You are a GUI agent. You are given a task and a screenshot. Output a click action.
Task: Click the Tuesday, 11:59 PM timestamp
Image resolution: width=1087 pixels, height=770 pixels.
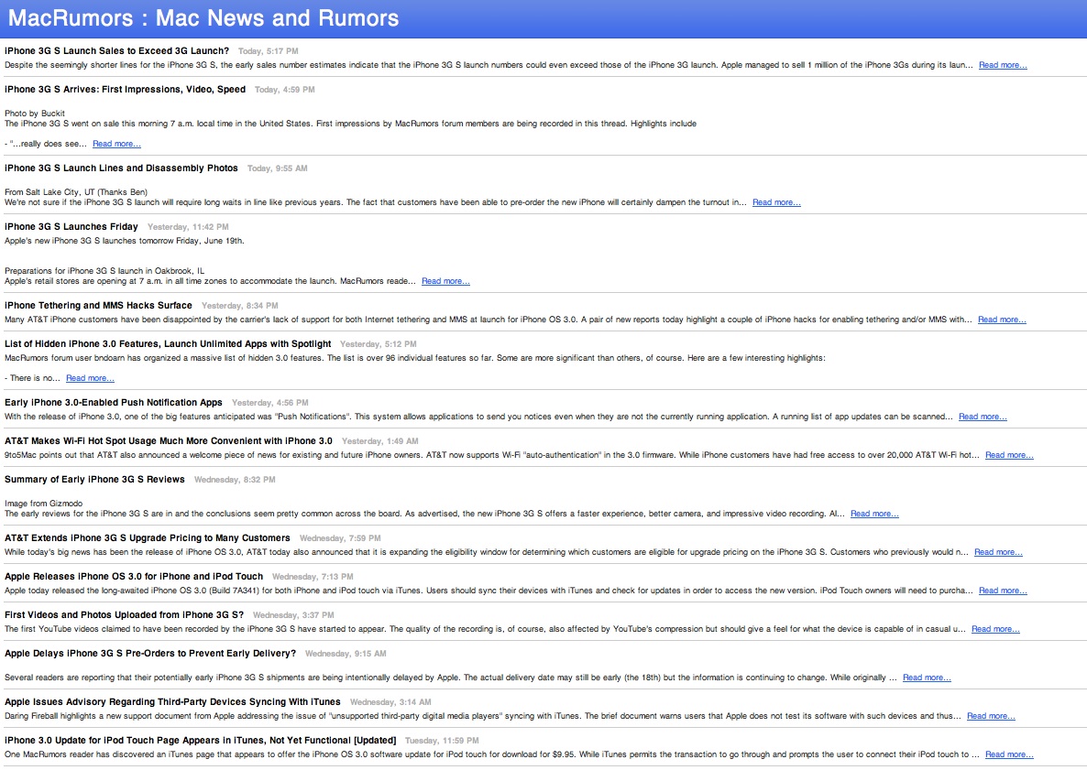point(442,741)
